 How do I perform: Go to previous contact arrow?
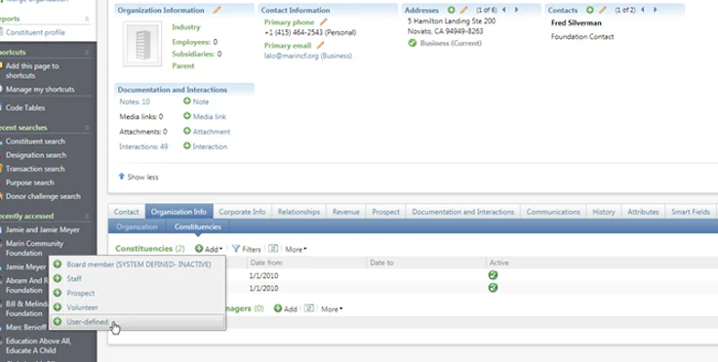click(x=643, y=10)
